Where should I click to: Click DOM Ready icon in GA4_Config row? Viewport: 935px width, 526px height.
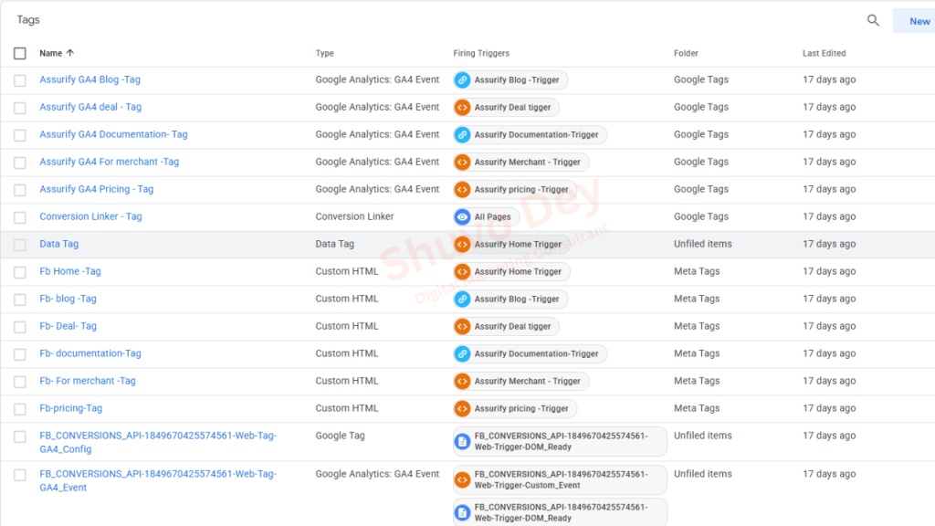[462, 442]
